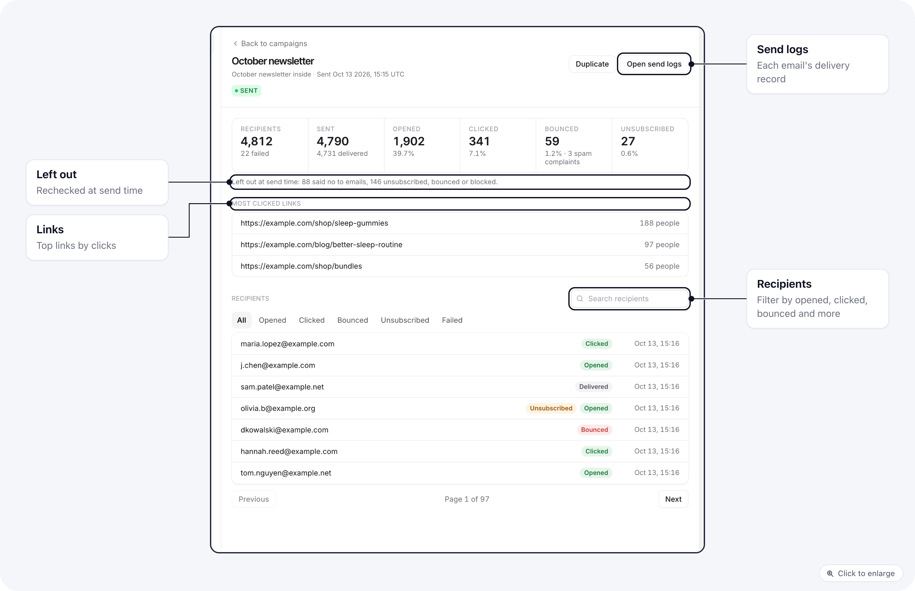This screenshot has height=591, width=915.
Task: Duplicate the October newsletter campaign
Action: (592, 64)
